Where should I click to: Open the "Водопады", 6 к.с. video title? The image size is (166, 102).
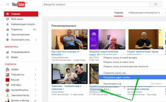tap(99, 89)
